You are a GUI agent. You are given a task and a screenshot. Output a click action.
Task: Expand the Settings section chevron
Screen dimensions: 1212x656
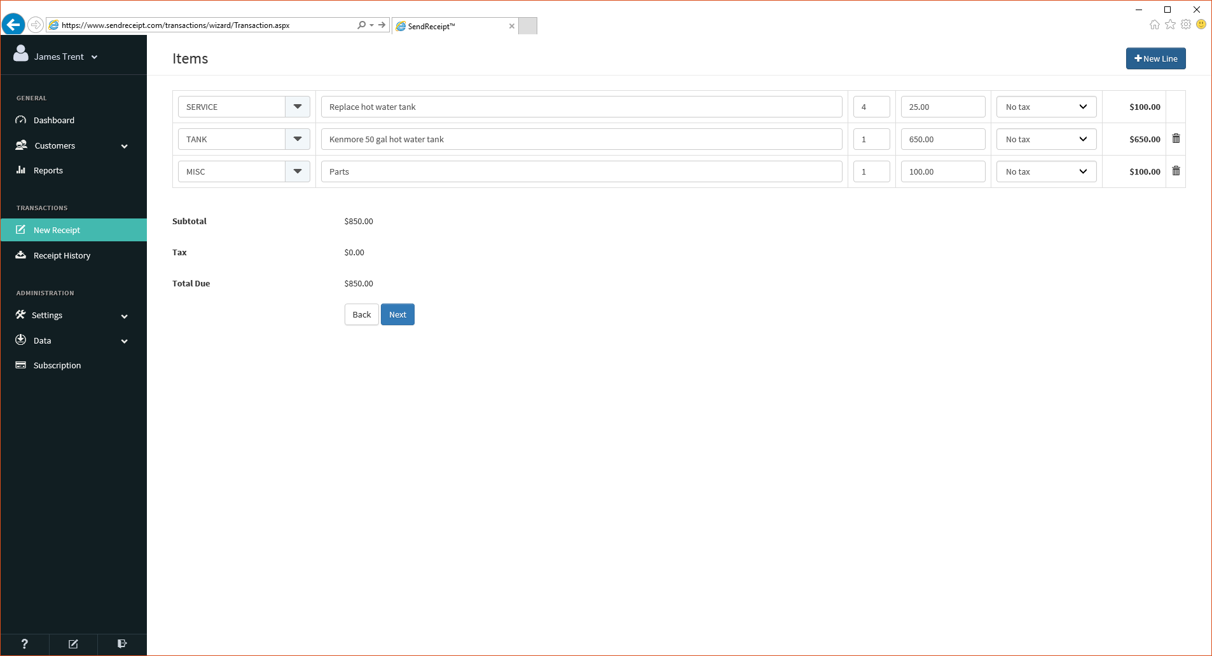click(x=124, y=316)
